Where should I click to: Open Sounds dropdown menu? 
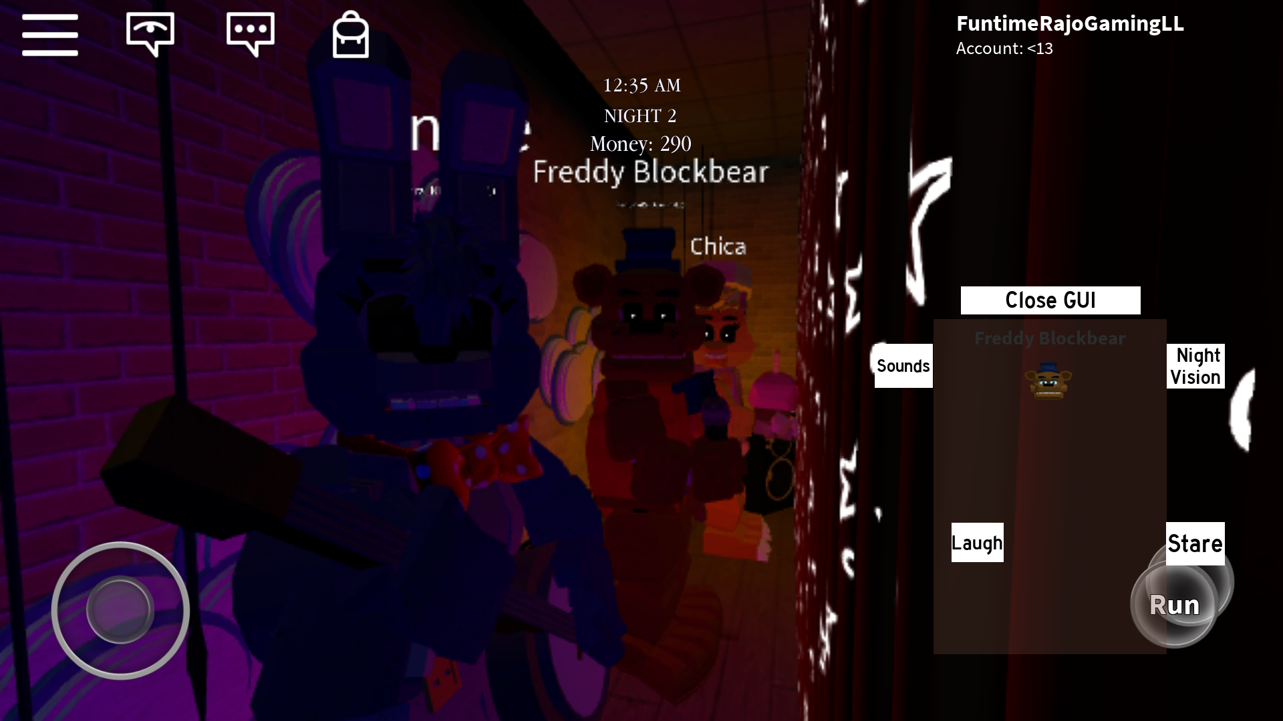pos(903,365)
